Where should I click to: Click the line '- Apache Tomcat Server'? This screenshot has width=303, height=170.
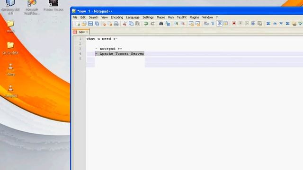120,54
